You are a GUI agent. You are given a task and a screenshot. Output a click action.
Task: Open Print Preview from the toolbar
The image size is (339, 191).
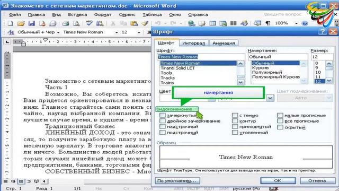coord(76,23)
